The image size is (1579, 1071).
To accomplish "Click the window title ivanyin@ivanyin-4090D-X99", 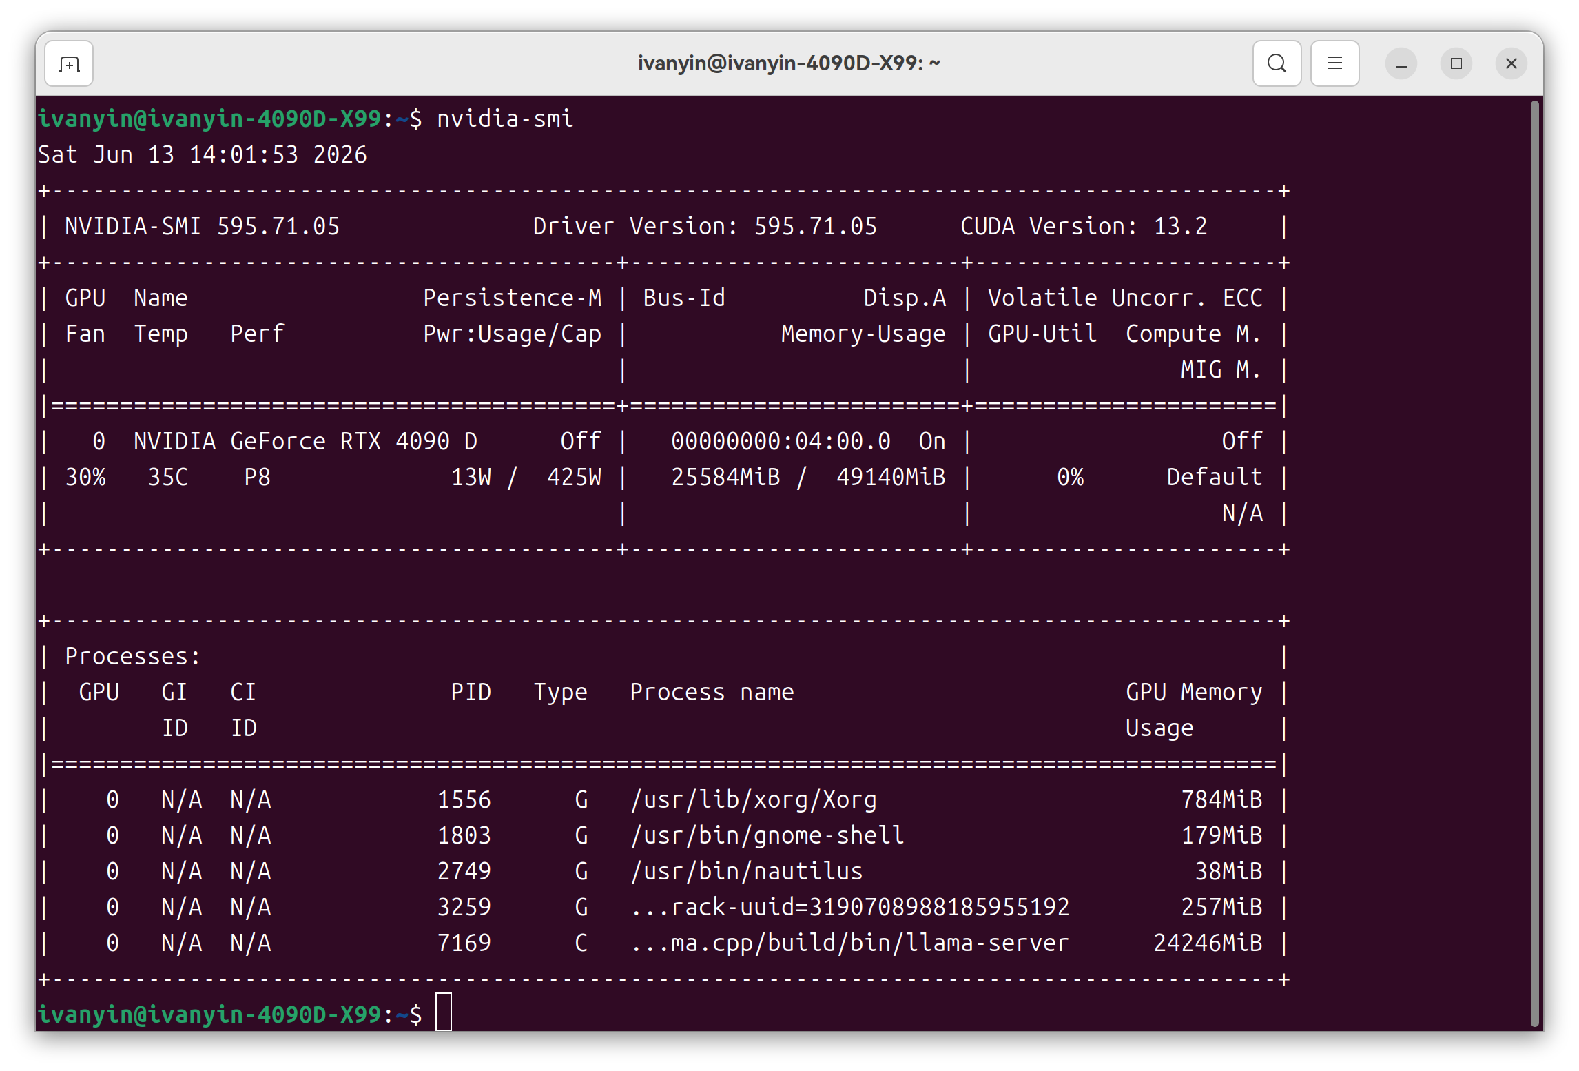I will point(789,63).
